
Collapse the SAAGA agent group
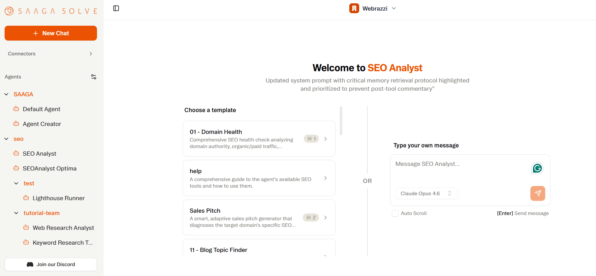[x=7, y=94]
